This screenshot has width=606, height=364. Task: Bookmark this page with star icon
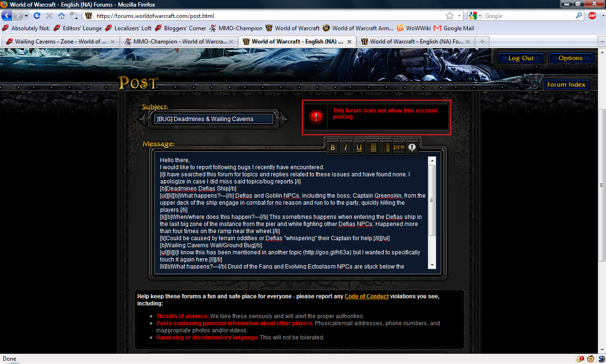(450, 16)
